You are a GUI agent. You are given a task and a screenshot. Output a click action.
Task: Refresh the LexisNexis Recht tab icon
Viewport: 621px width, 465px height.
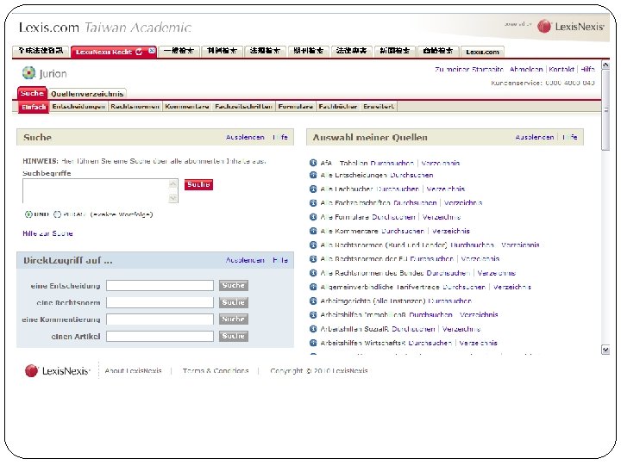tap(139, 52)
